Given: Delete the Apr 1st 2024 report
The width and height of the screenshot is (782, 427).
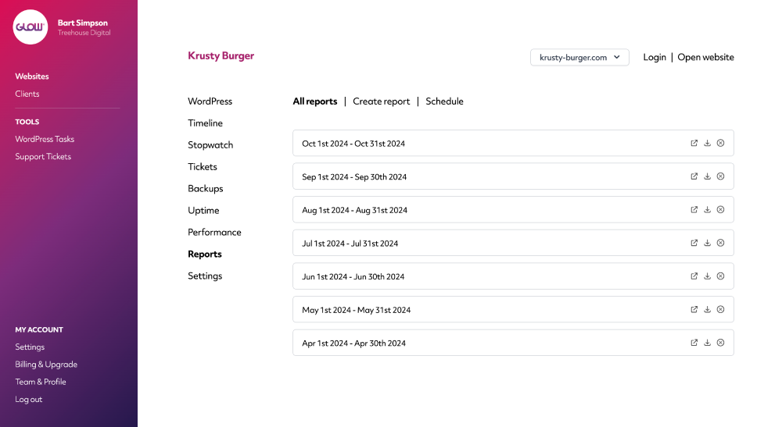Looking at the screenshot, I should click(721, 343).
